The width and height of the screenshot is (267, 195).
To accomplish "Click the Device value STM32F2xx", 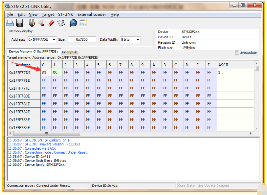I will (x=190, y=32).
